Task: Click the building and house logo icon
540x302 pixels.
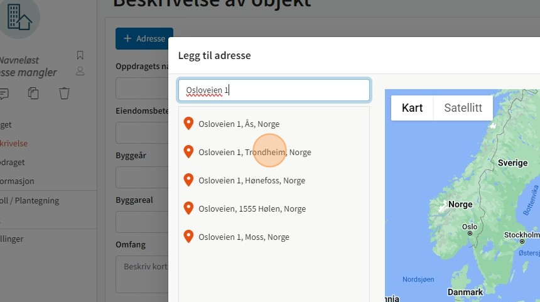Action: [19, 16]
